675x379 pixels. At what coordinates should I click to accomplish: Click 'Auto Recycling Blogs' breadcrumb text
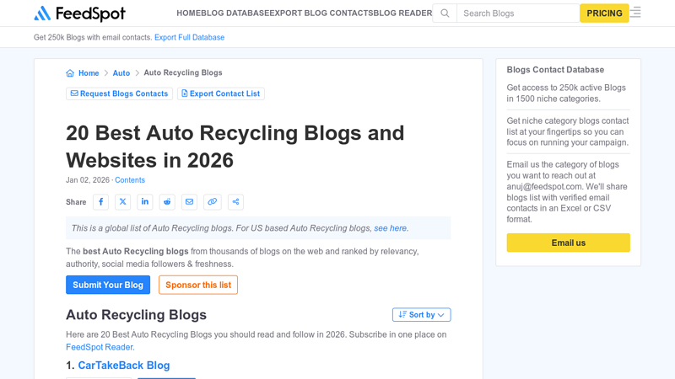point(183,72)
